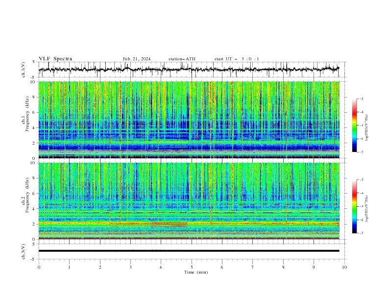
Task: Click the time axis tick label '10'
Action: [x=344, y=267]
